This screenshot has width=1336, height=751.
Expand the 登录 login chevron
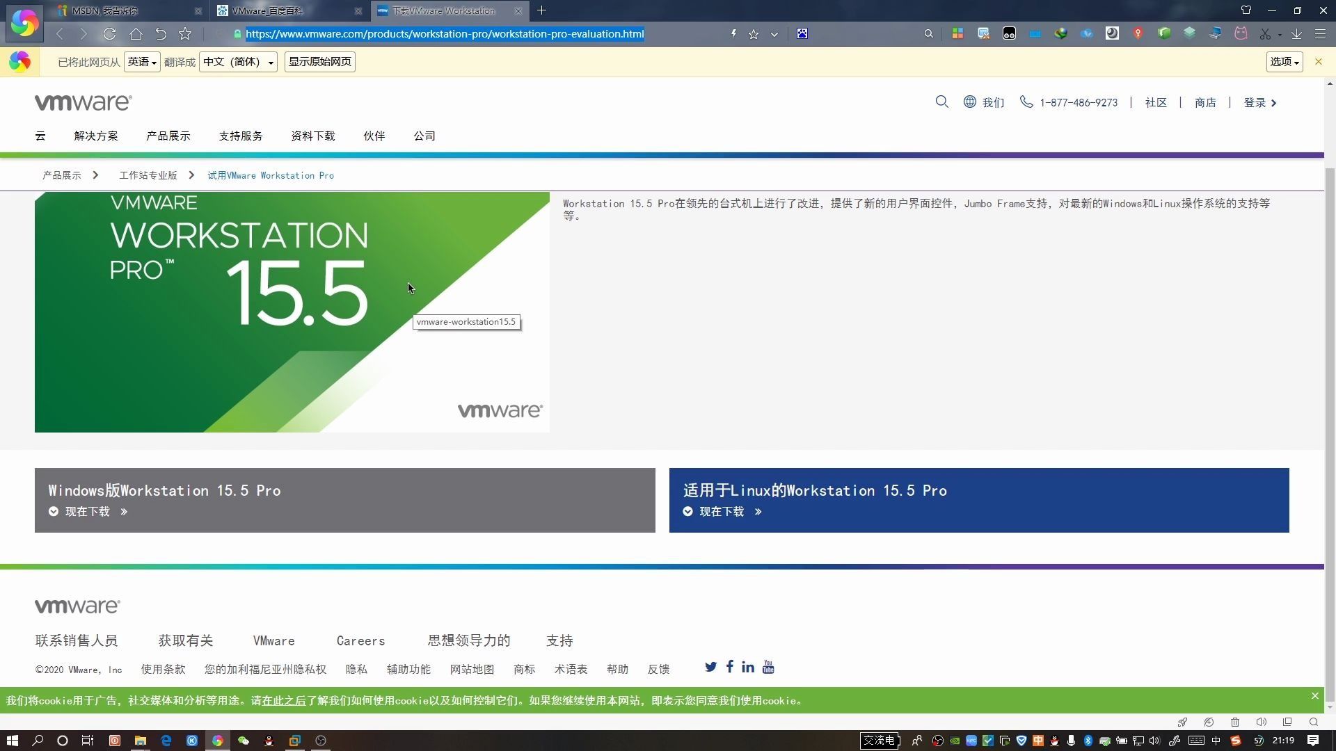[x=1274, y=103]
